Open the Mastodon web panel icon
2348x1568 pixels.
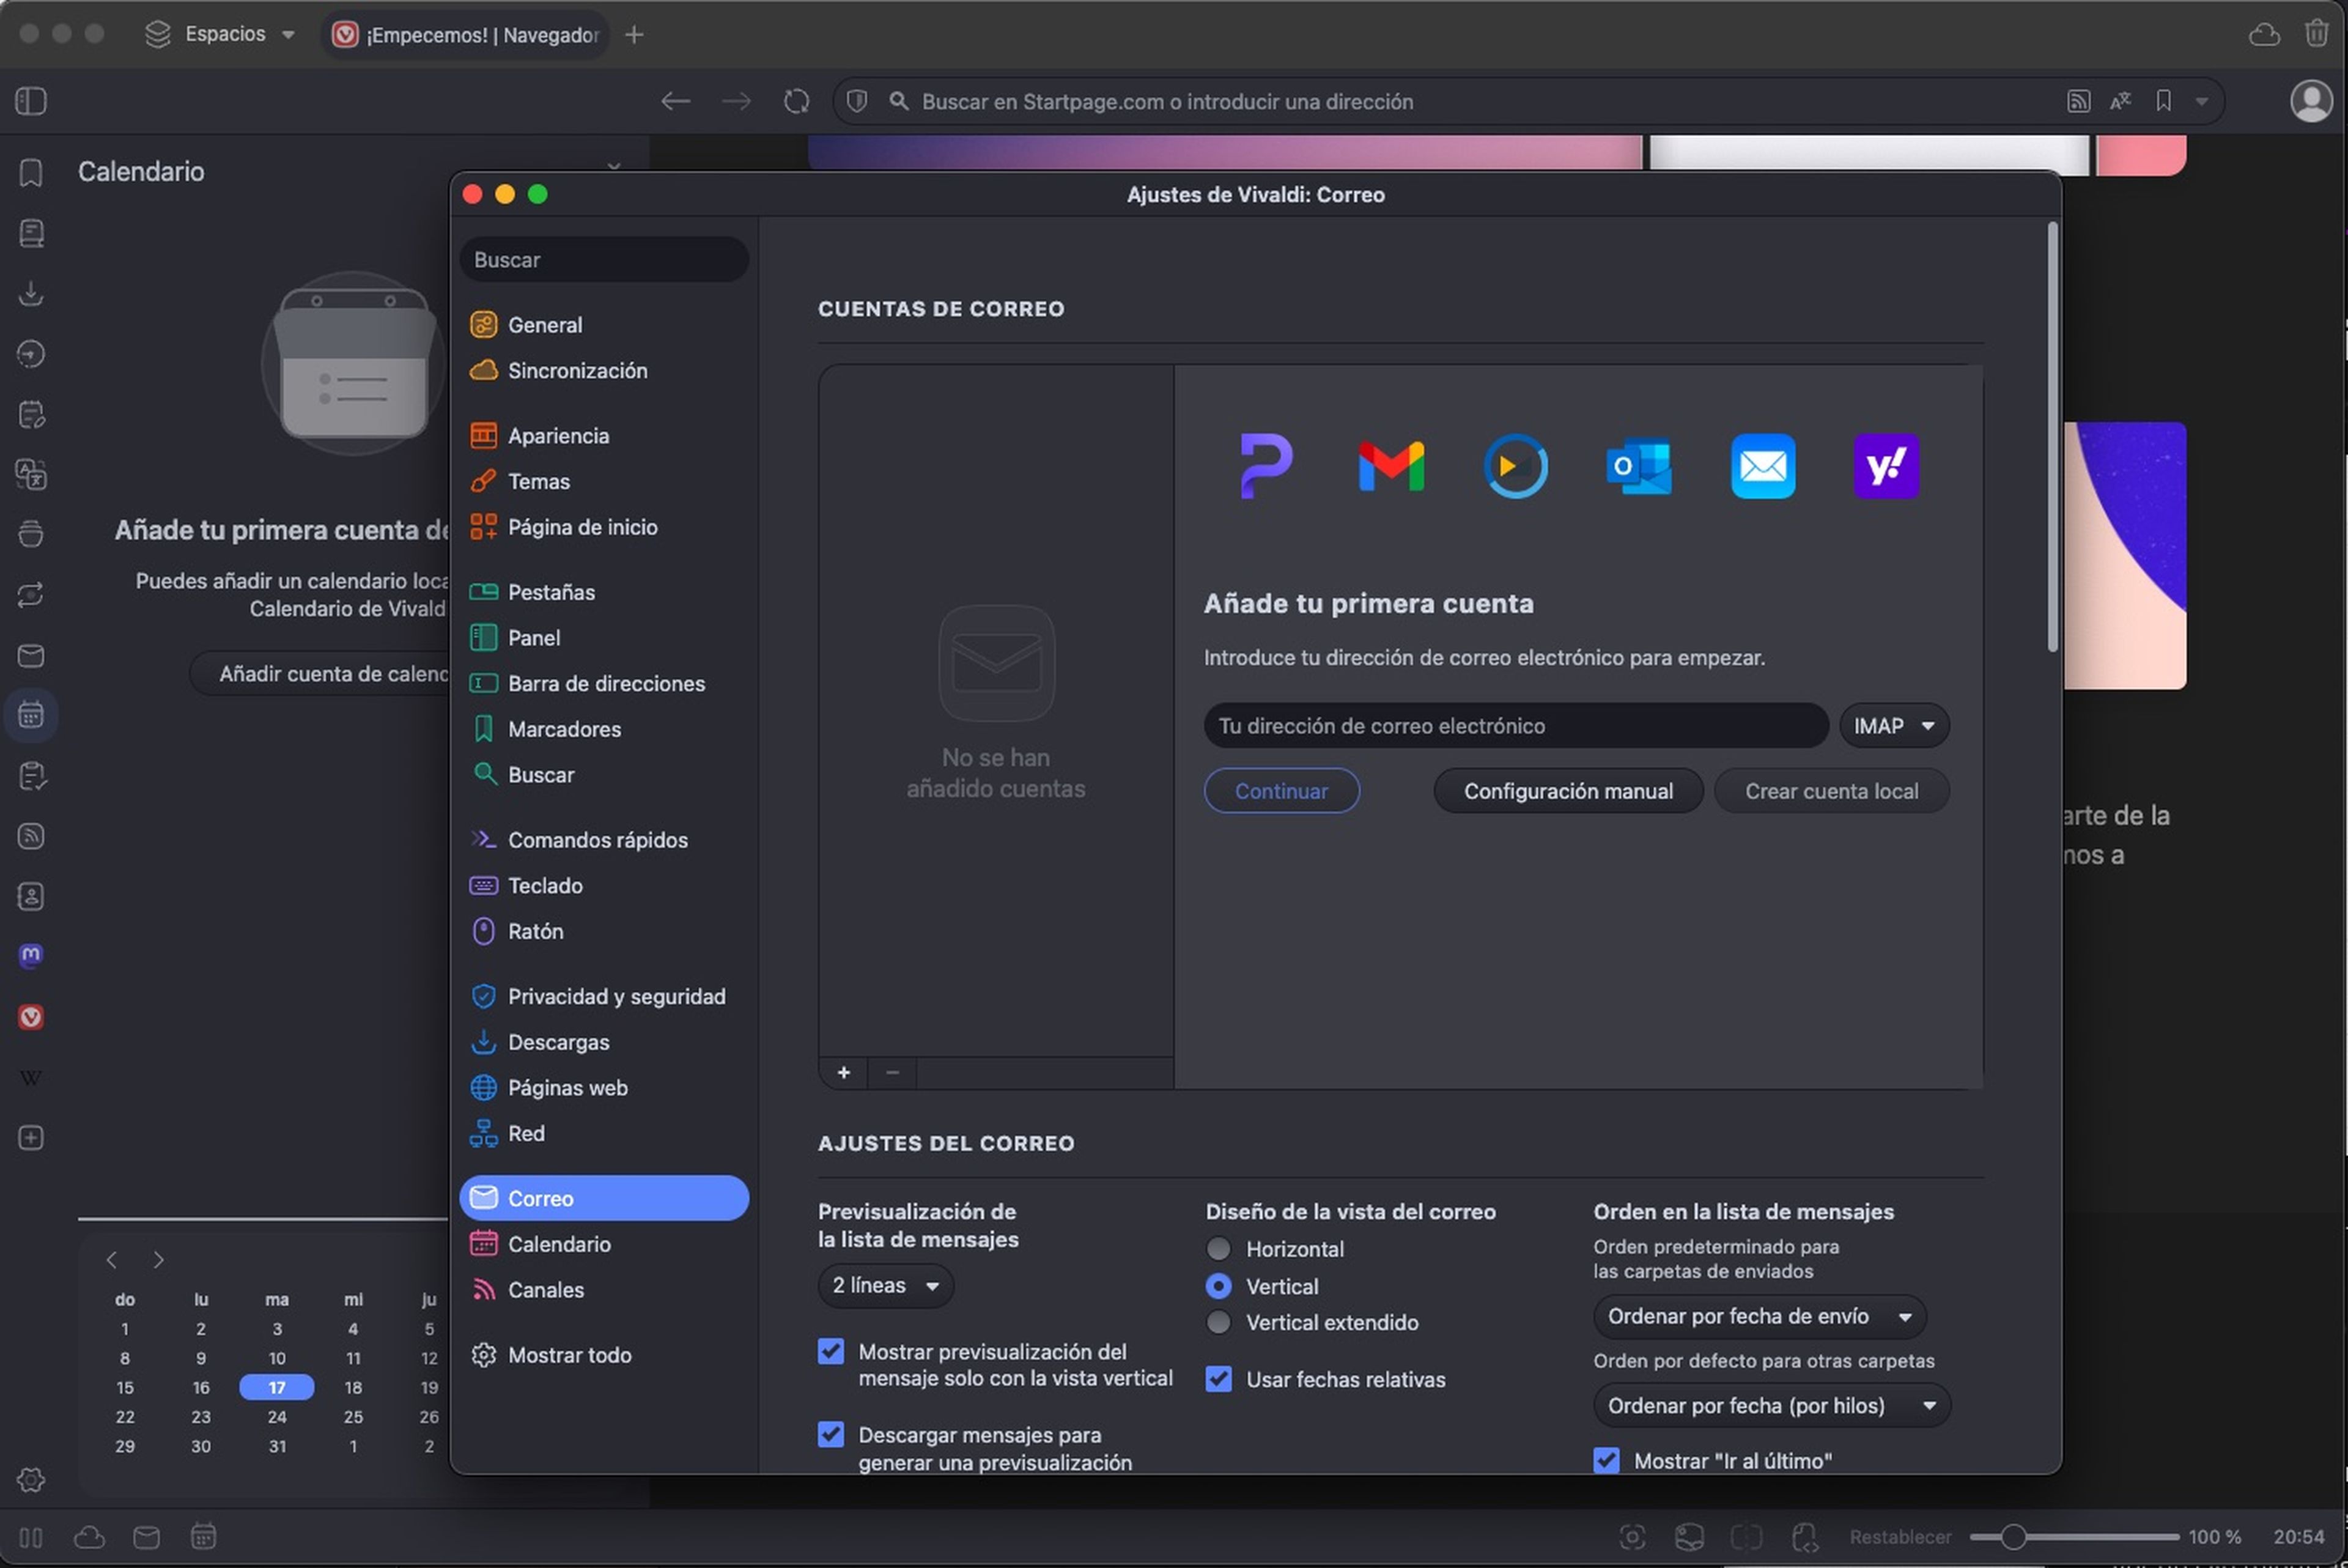[31, 956]
